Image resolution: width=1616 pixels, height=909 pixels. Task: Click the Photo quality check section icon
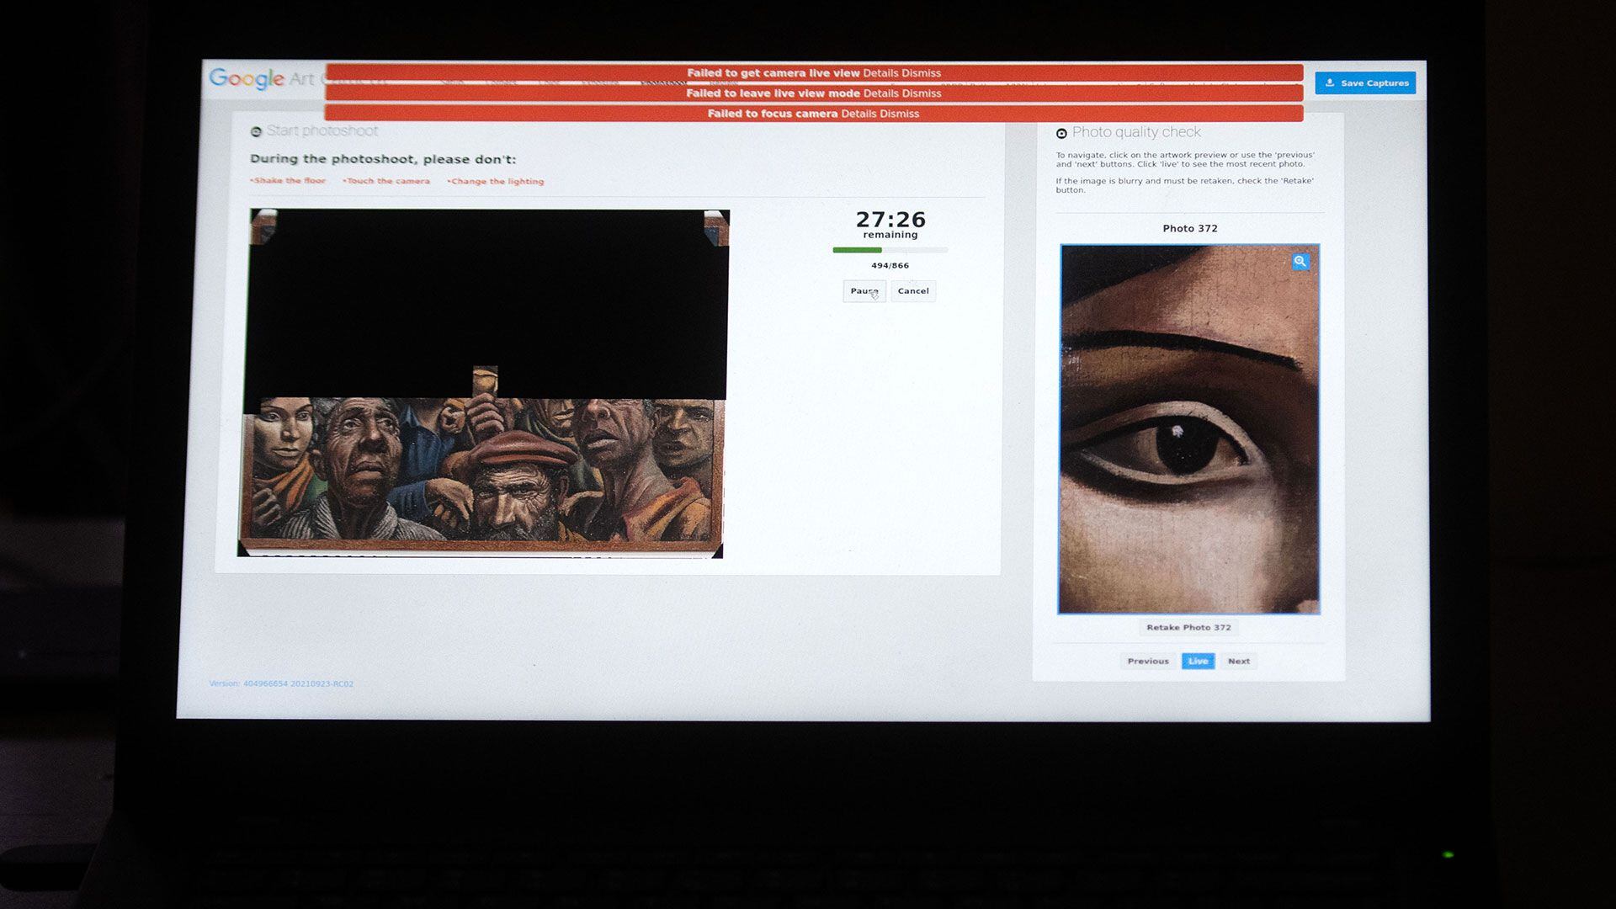(x=1061, y=134)
